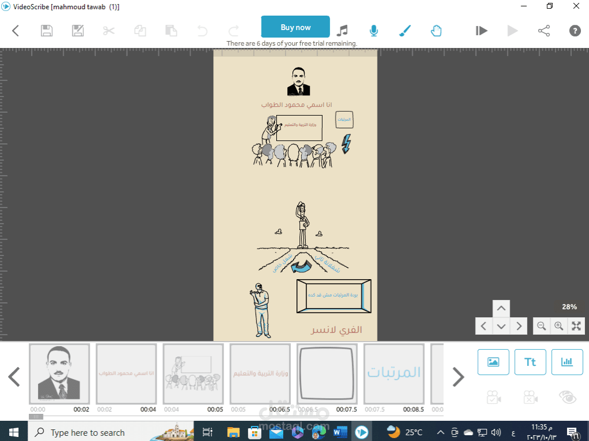This screenshot has height=441, width=589.
Task: Cut the selected element with scissors icon
Action: pyautogui.click(x=109, y=31)
